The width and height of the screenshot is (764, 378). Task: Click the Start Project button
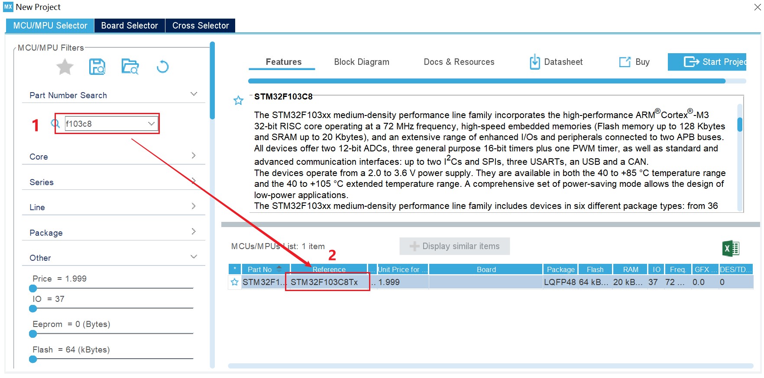pos(707,62)
